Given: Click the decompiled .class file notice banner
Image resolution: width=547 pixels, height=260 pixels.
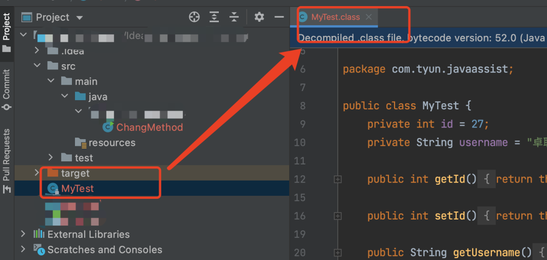Looking at the screenshot, I should tap(419, 38).
